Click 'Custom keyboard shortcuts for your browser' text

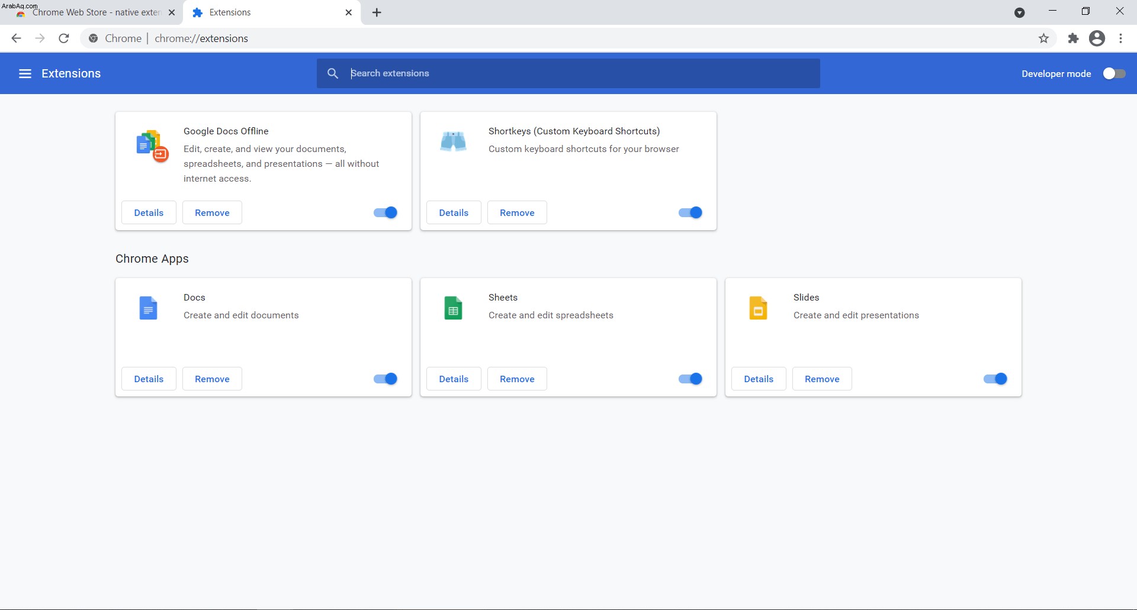click(x=584, y=149)
